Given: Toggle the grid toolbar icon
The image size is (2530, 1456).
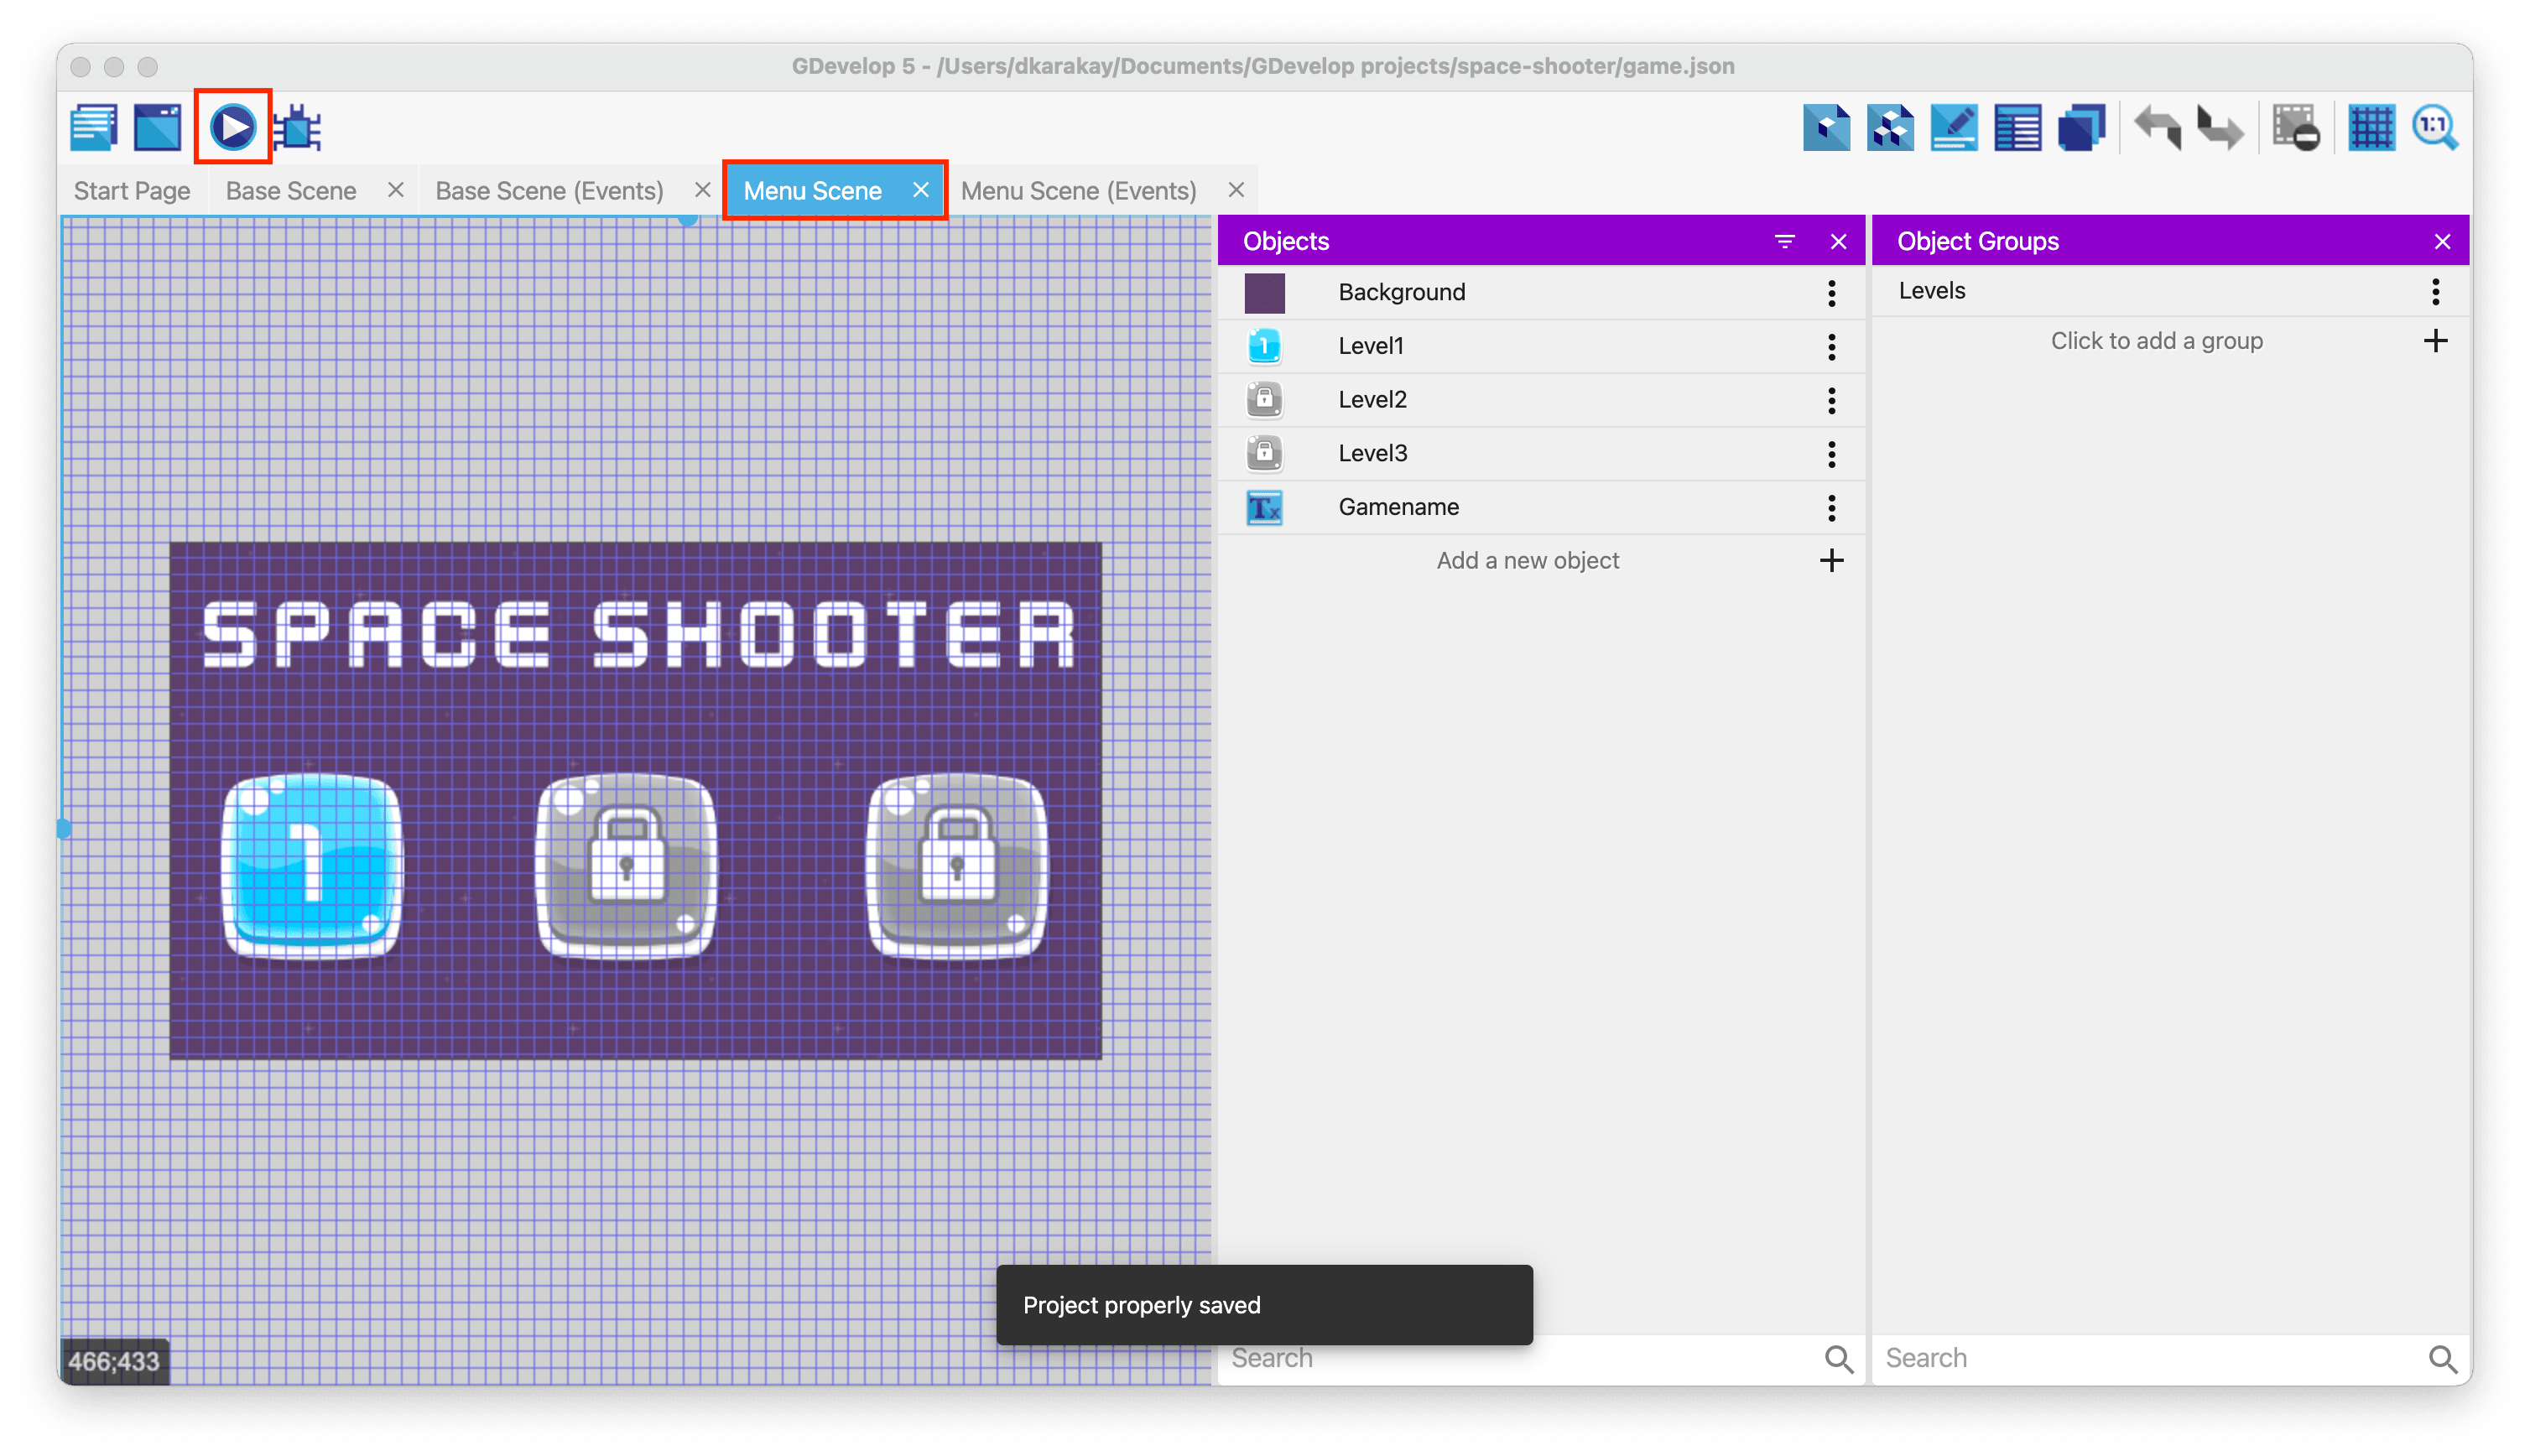Looking at the screenshot, I should [2372, 128].
